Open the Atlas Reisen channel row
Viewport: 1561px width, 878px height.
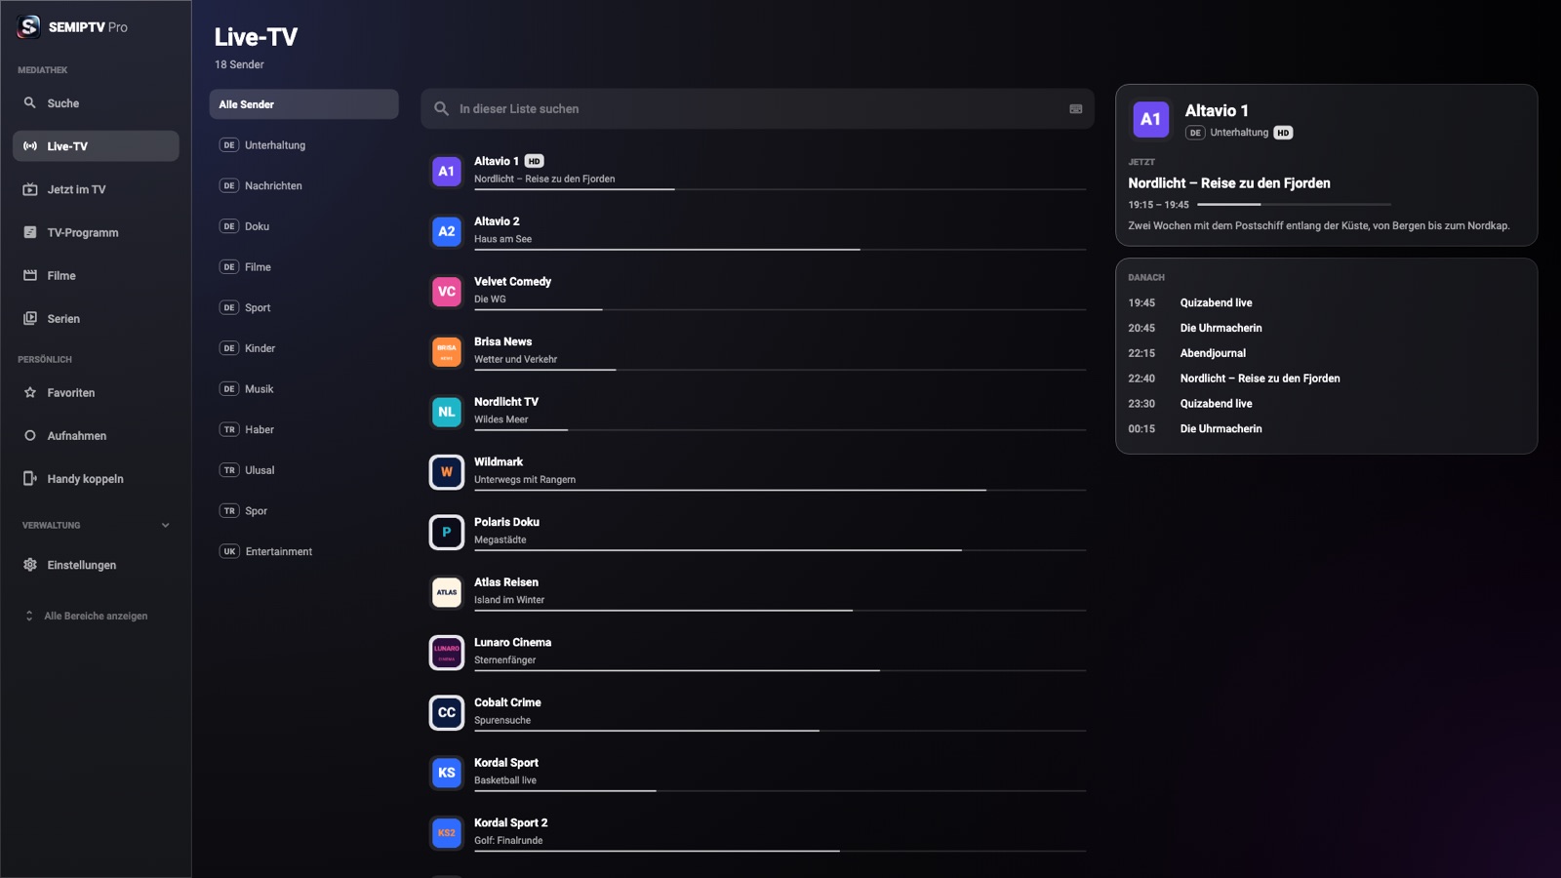(757, 592)
